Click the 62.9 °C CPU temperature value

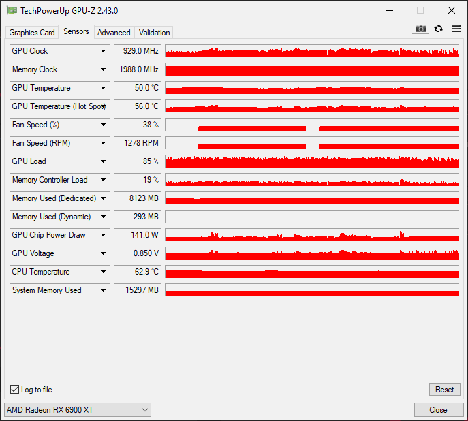pos(138,272)
